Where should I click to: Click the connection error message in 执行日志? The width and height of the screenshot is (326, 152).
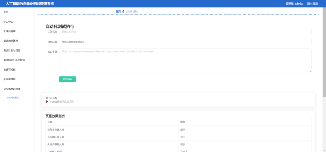click(62, 102)
